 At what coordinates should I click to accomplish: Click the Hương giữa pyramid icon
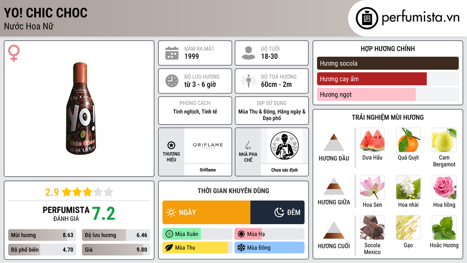334,186
